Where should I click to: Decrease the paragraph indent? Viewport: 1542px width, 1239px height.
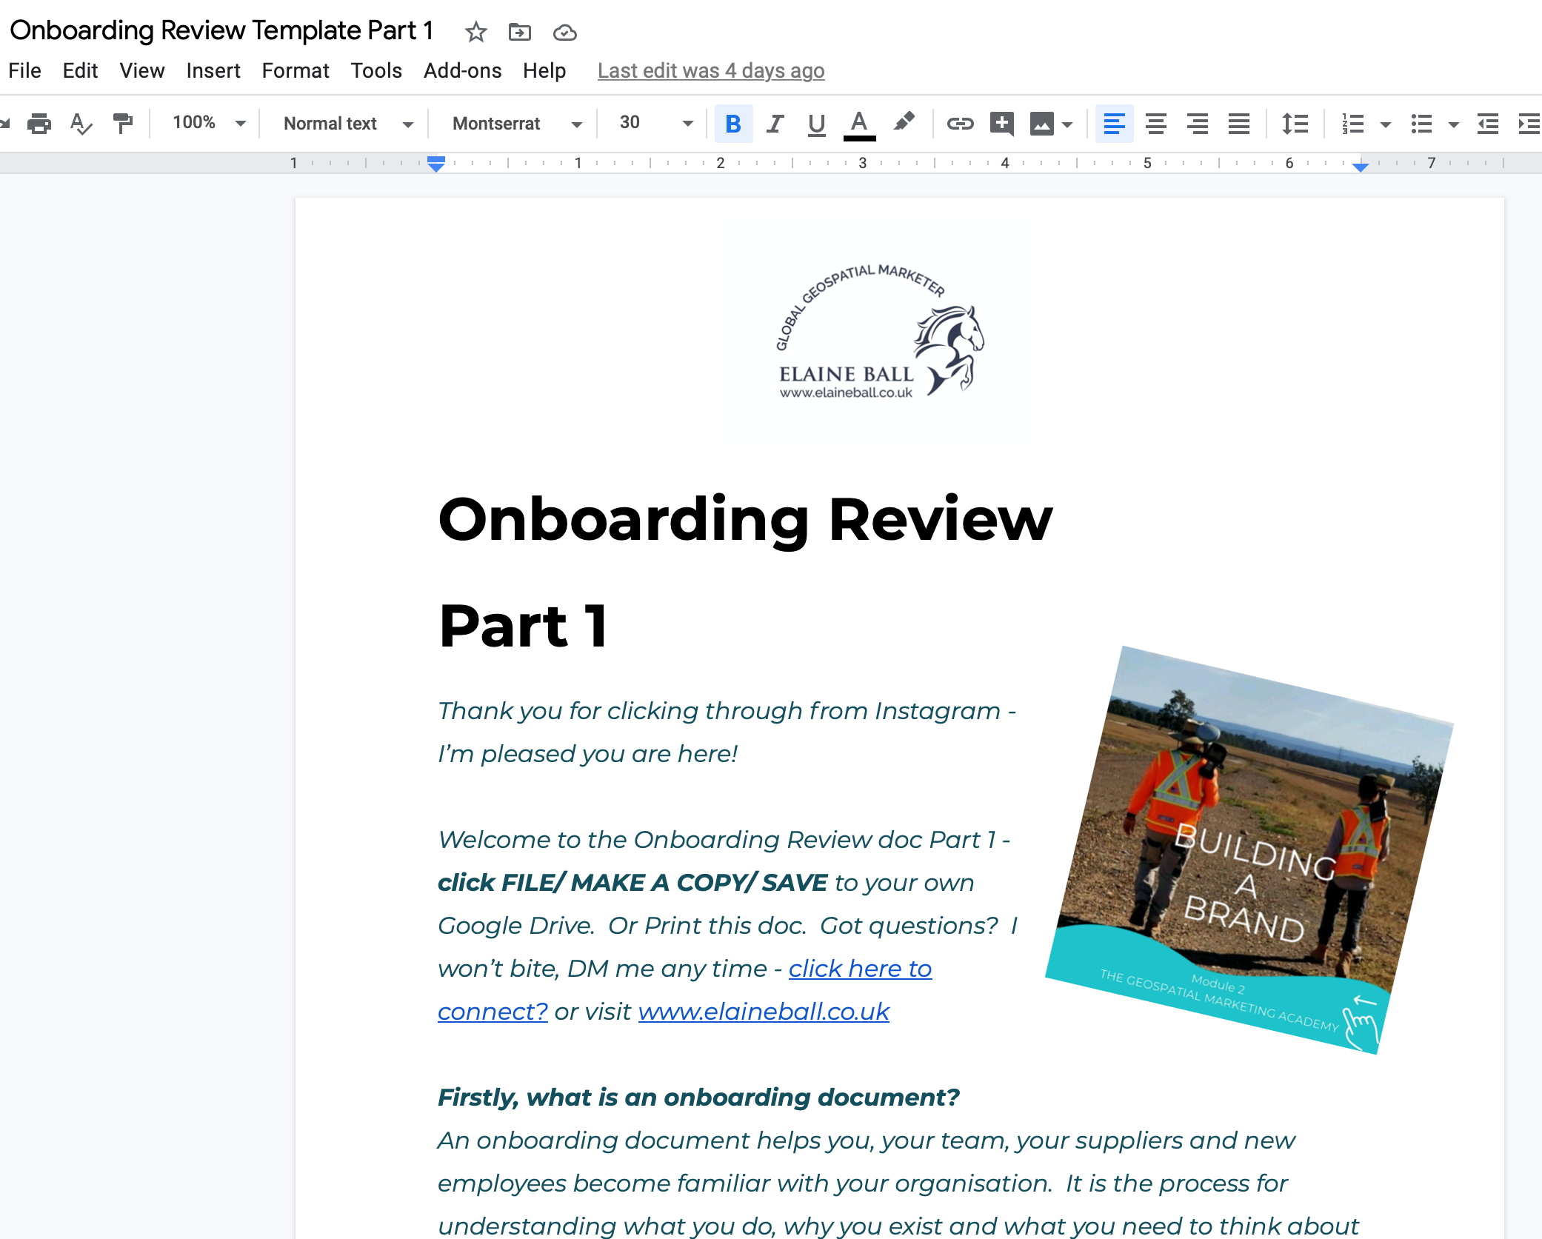[x=1487, y=124]
